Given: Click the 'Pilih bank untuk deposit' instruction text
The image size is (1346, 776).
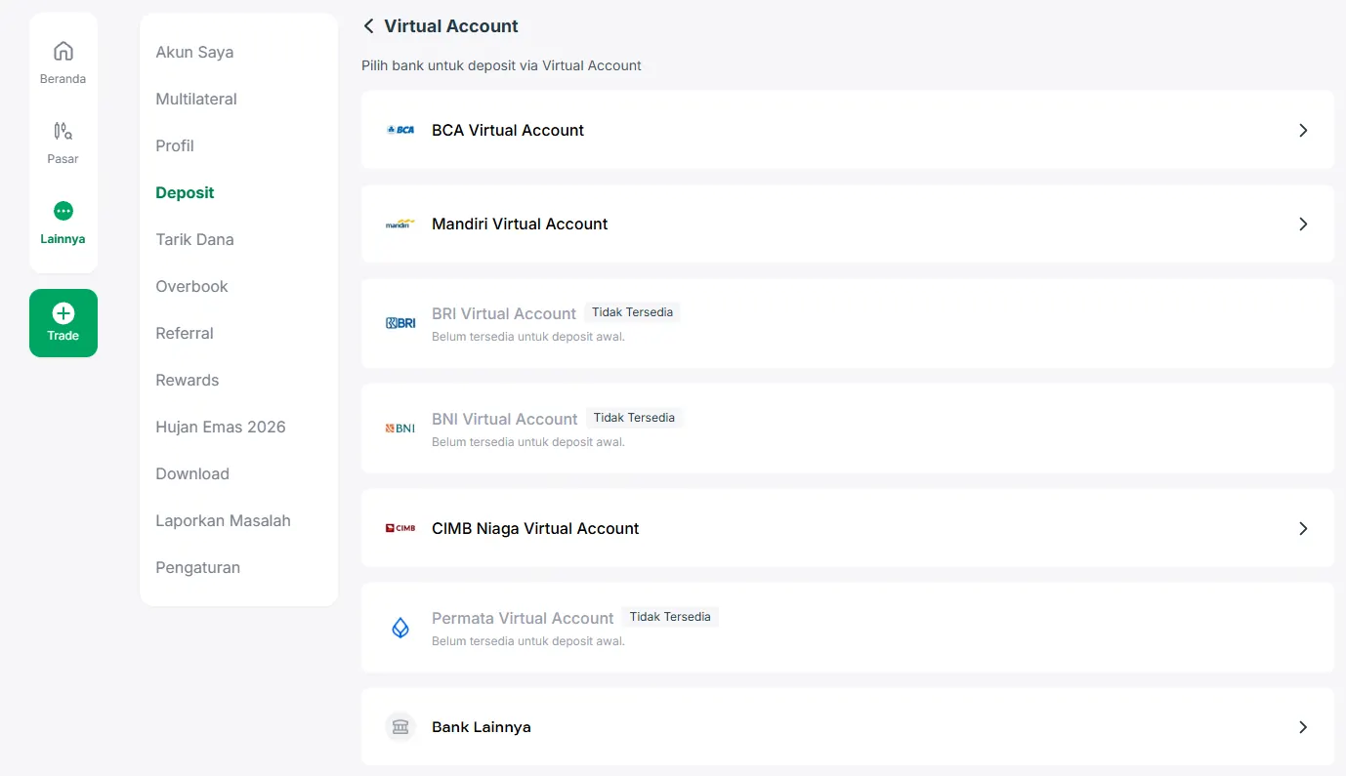Looking at the screenshot, I should [502, 65].
